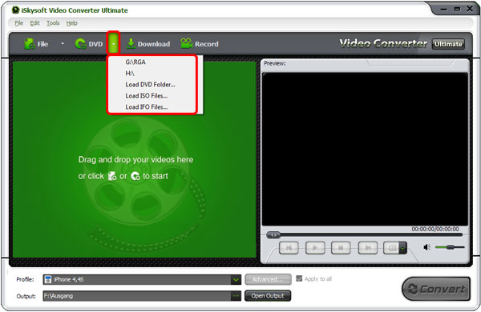Viewport: 481px width, 312px height.
Task: Maximize the iSkysoft window
Action: [457, 9]
